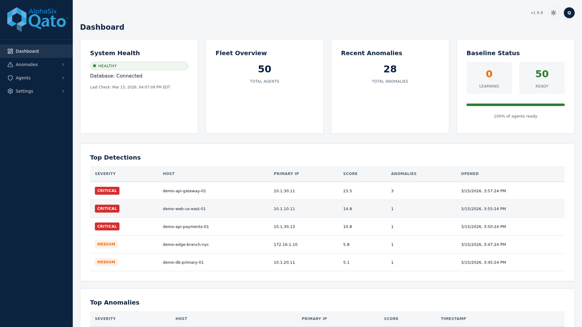
Task: Click SEVERITY column header in Top Detections
Action: [x=105, y=174]
